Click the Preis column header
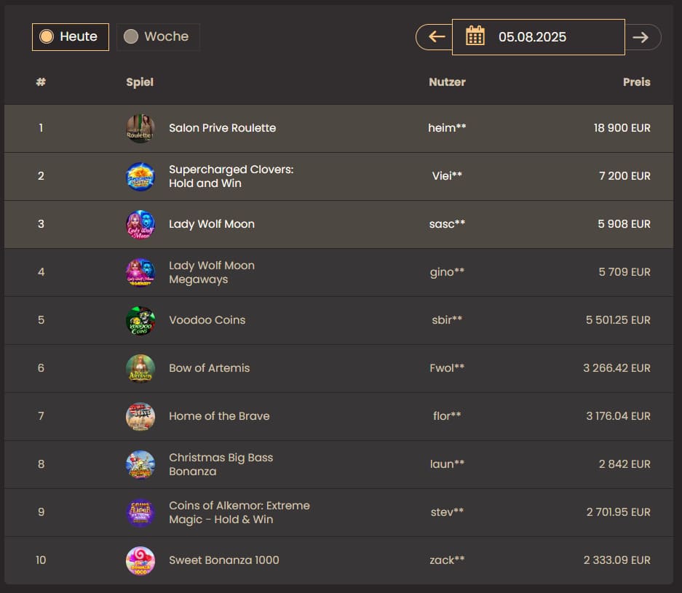 (636, 81)
